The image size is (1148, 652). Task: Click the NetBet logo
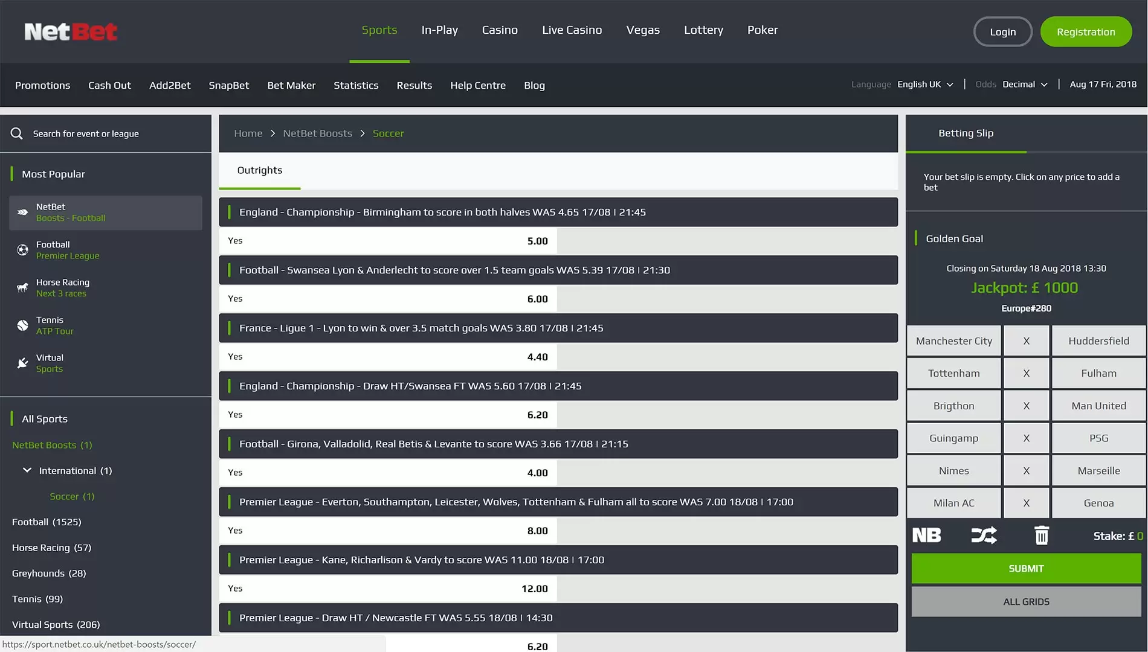(x=71, y=31)
